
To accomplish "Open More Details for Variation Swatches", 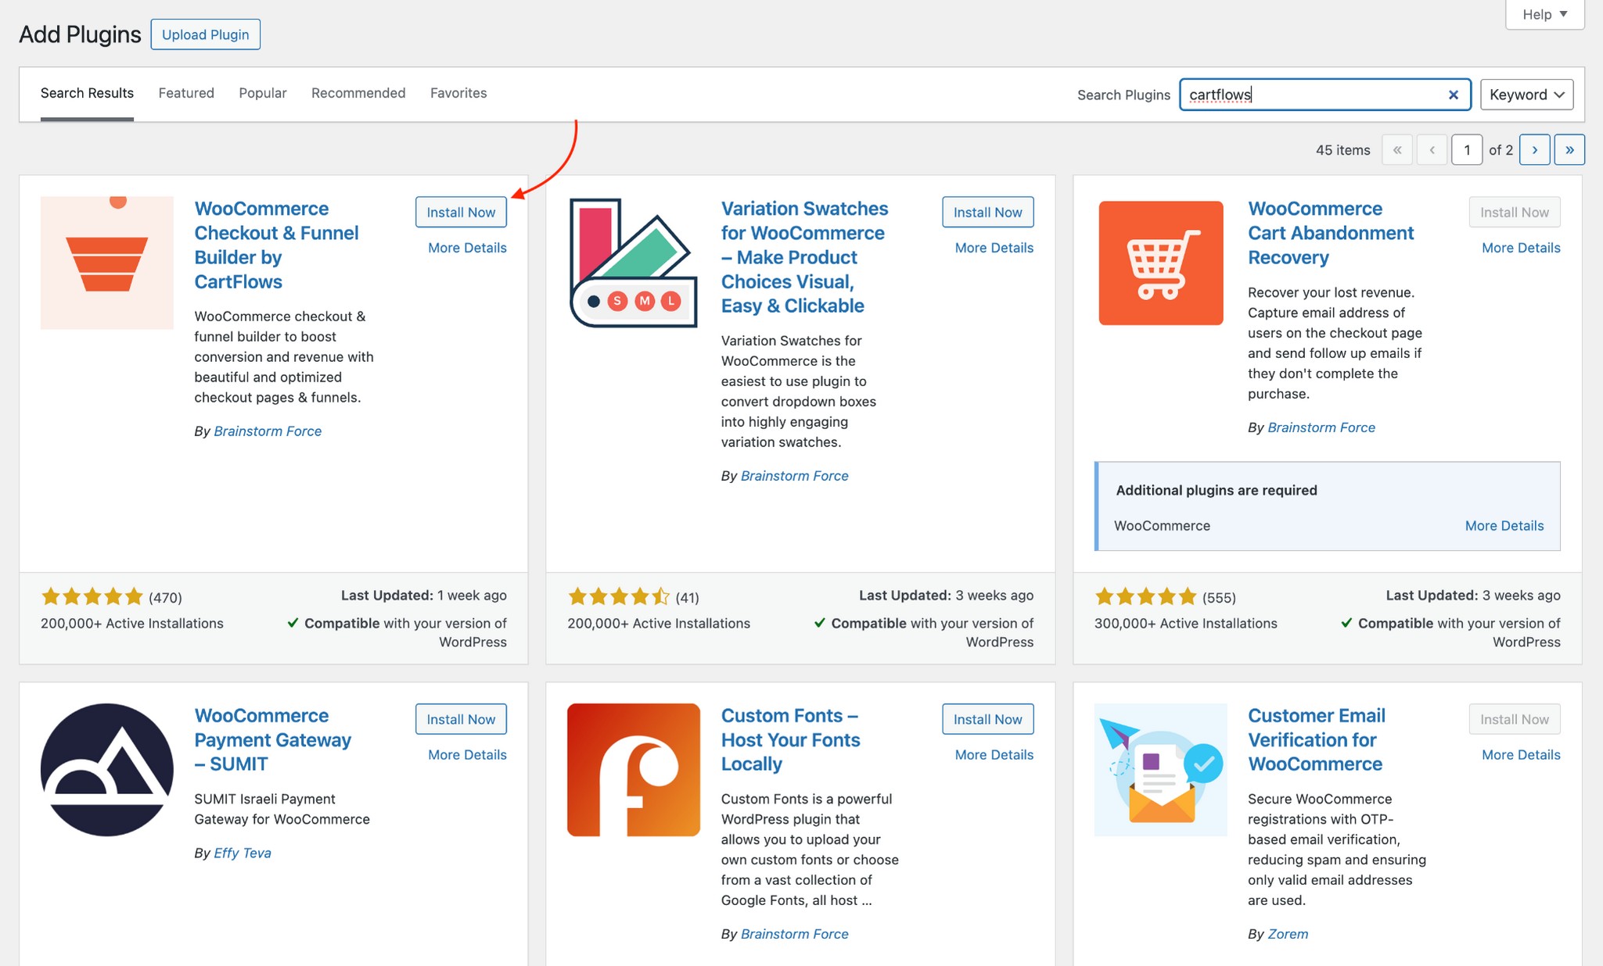I will [994, 248].
